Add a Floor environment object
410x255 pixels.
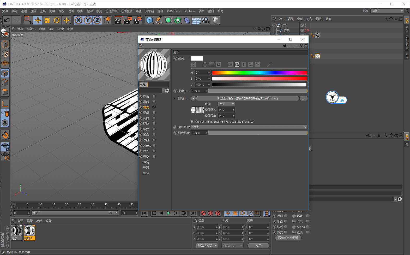pyautogui.click(x=196, y=20)
